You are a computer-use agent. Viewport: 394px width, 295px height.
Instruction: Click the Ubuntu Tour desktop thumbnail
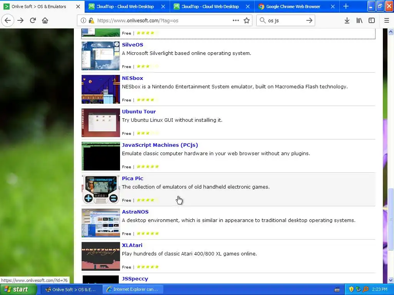point(101,123)
